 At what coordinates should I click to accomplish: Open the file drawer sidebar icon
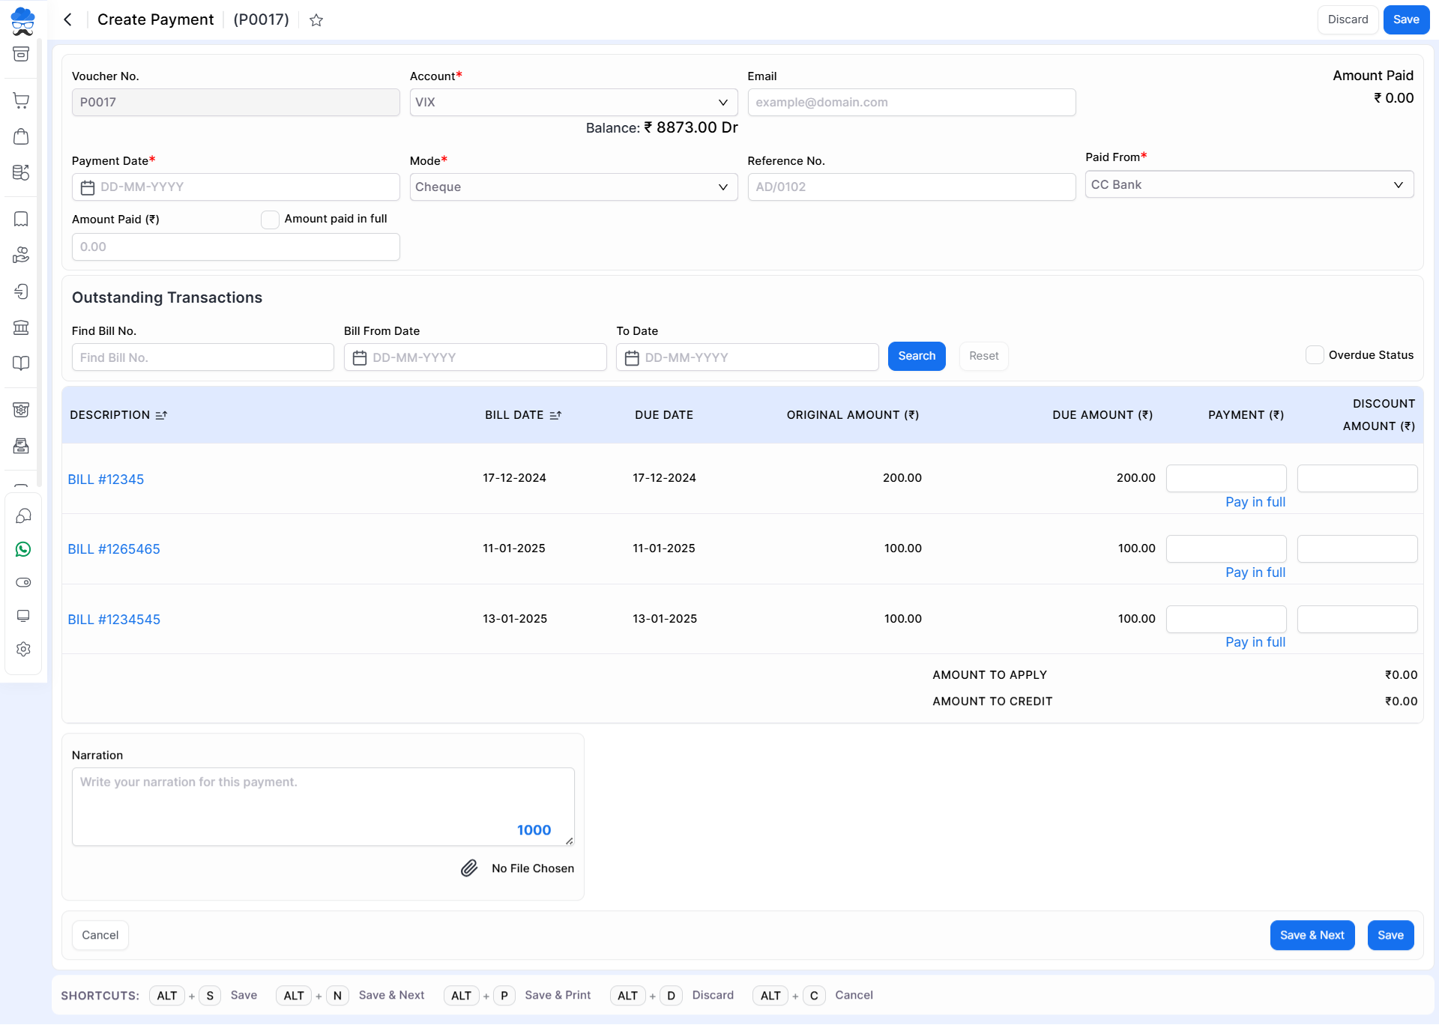click(x=21, y=445)
